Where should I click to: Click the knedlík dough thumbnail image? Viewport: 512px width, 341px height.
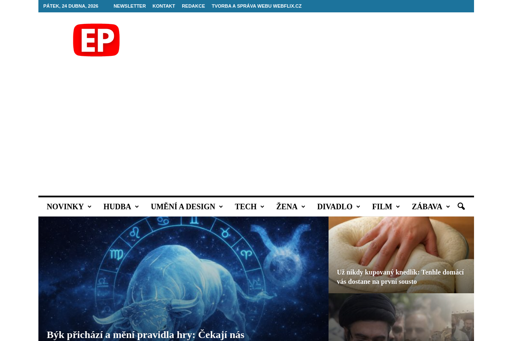point(401,247)
